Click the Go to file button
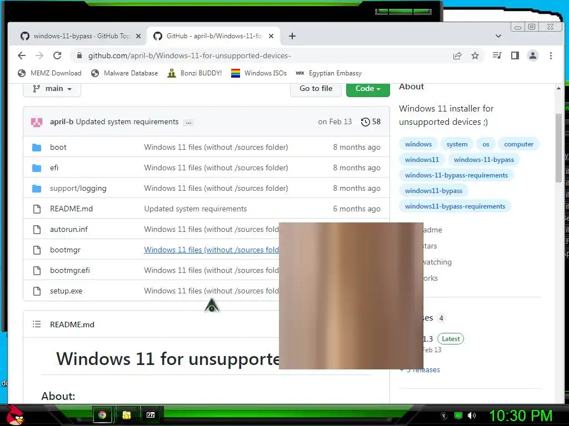Viewport: 569px width, 426px height. pos(316,89)
